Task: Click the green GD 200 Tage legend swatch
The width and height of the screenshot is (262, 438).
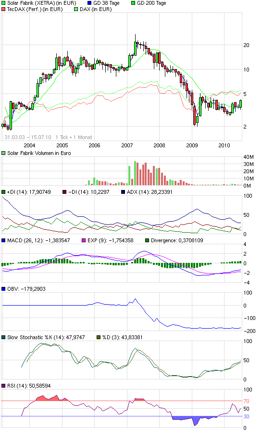Action: pyautogui.click(x=133, y=3)
